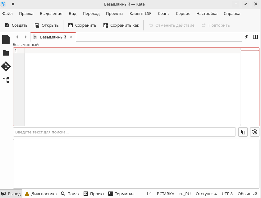Screen dimensions: 261x198
Task: Open the UTF-8 encoding selector
Action: coord(227,194)
